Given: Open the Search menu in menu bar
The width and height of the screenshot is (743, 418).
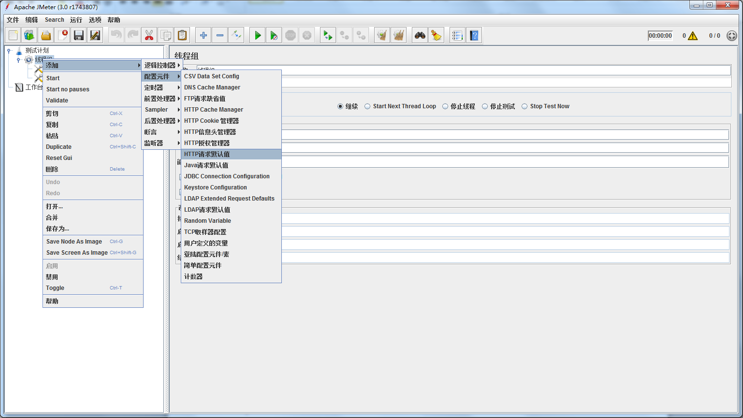Looking at the screenshot, I should (54, 20).
